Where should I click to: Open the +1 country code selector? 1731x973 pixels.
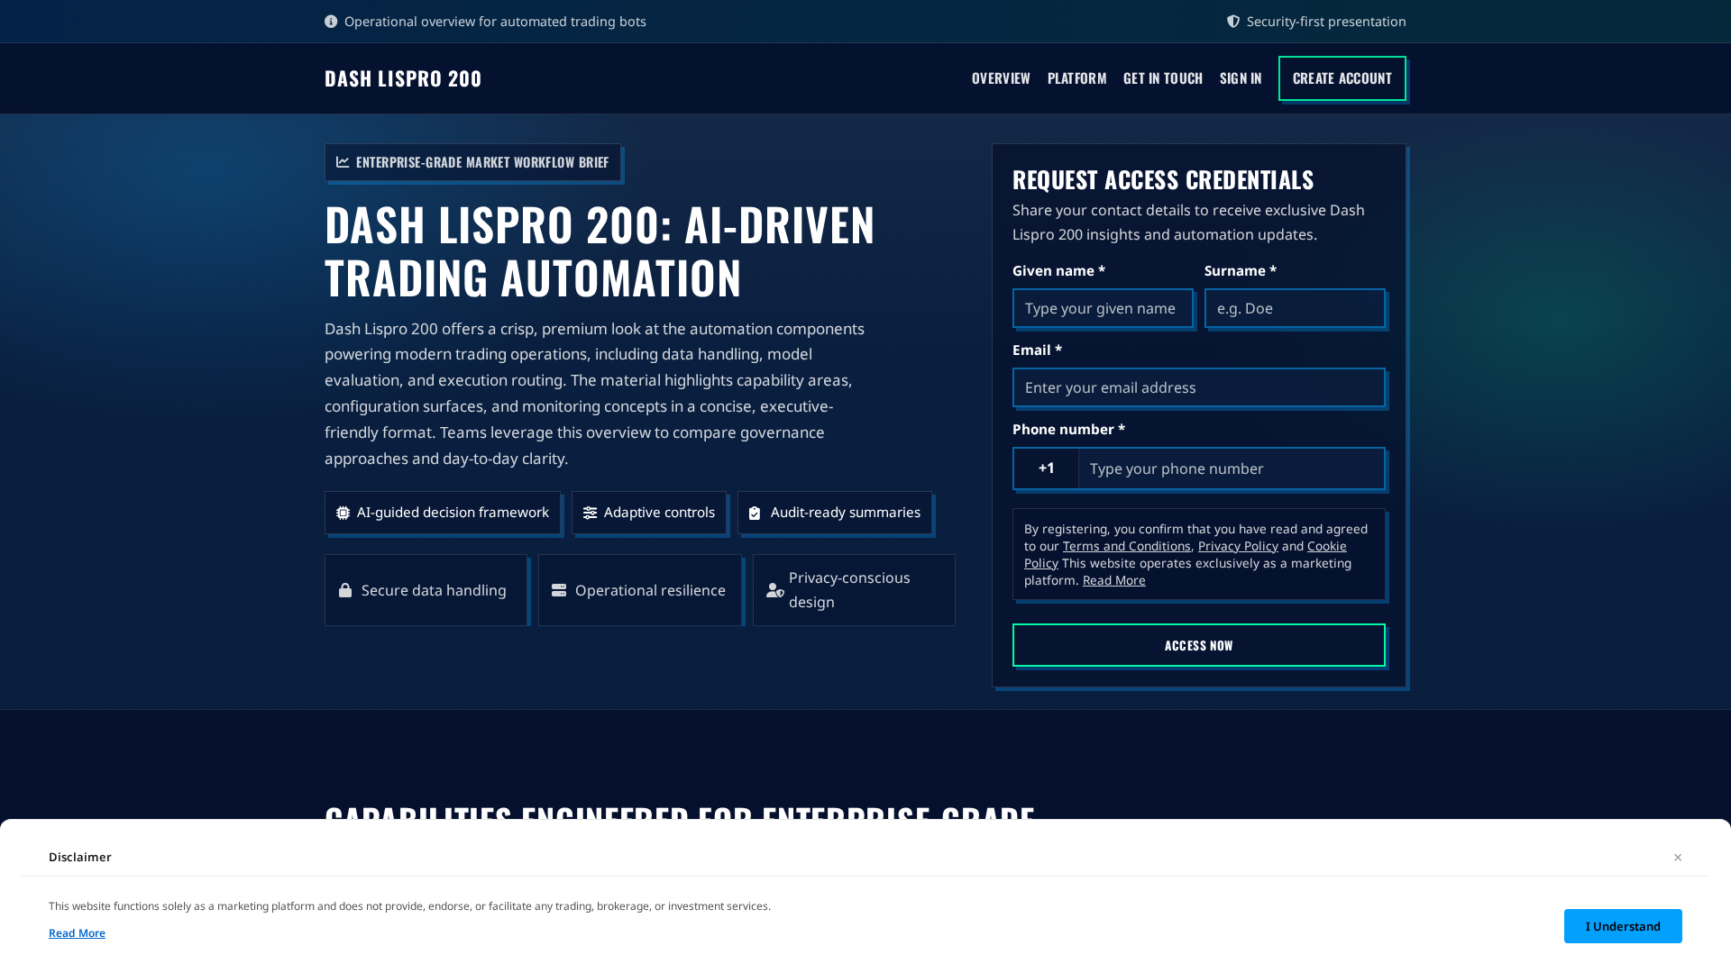(1045, 468)
